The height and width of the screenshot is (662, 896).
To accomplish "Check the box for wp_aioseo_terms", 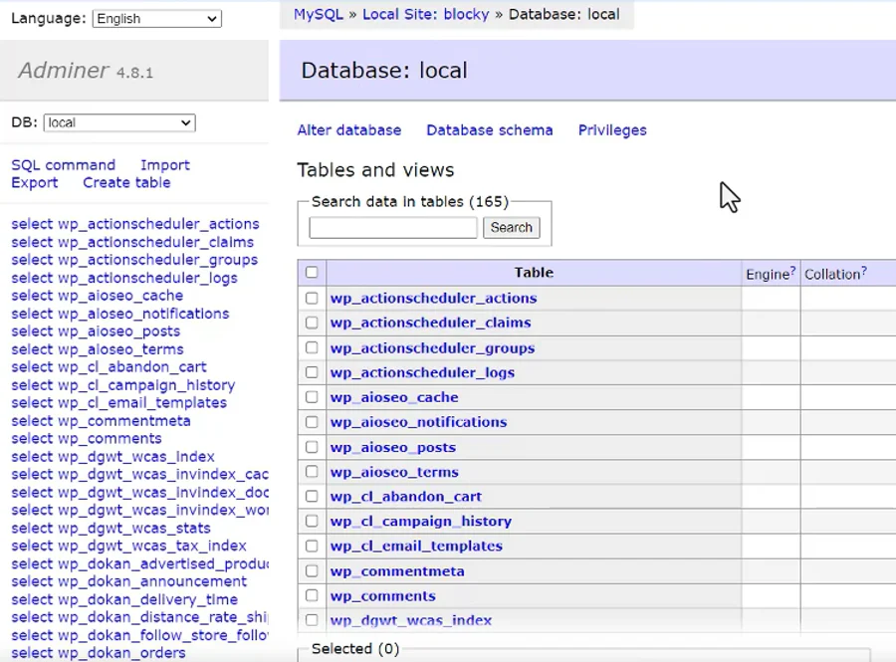I will click(312, 472).
